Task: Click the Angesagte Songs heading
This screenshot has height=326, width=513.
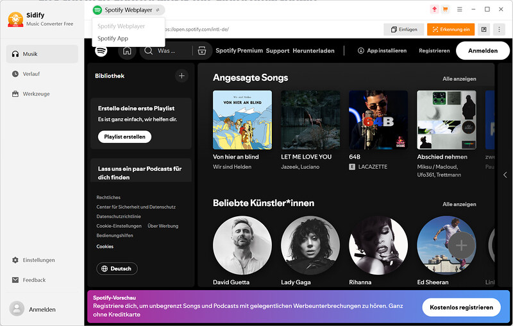Action: click(x=250, y=78)
